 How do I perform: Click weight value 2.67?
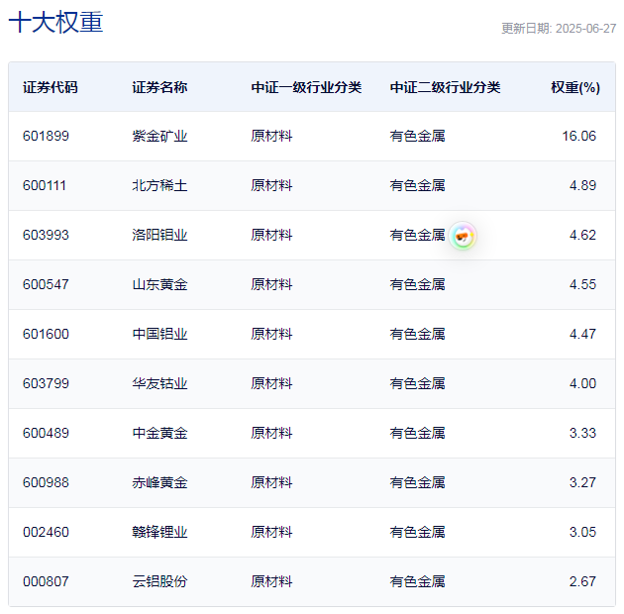582,581
